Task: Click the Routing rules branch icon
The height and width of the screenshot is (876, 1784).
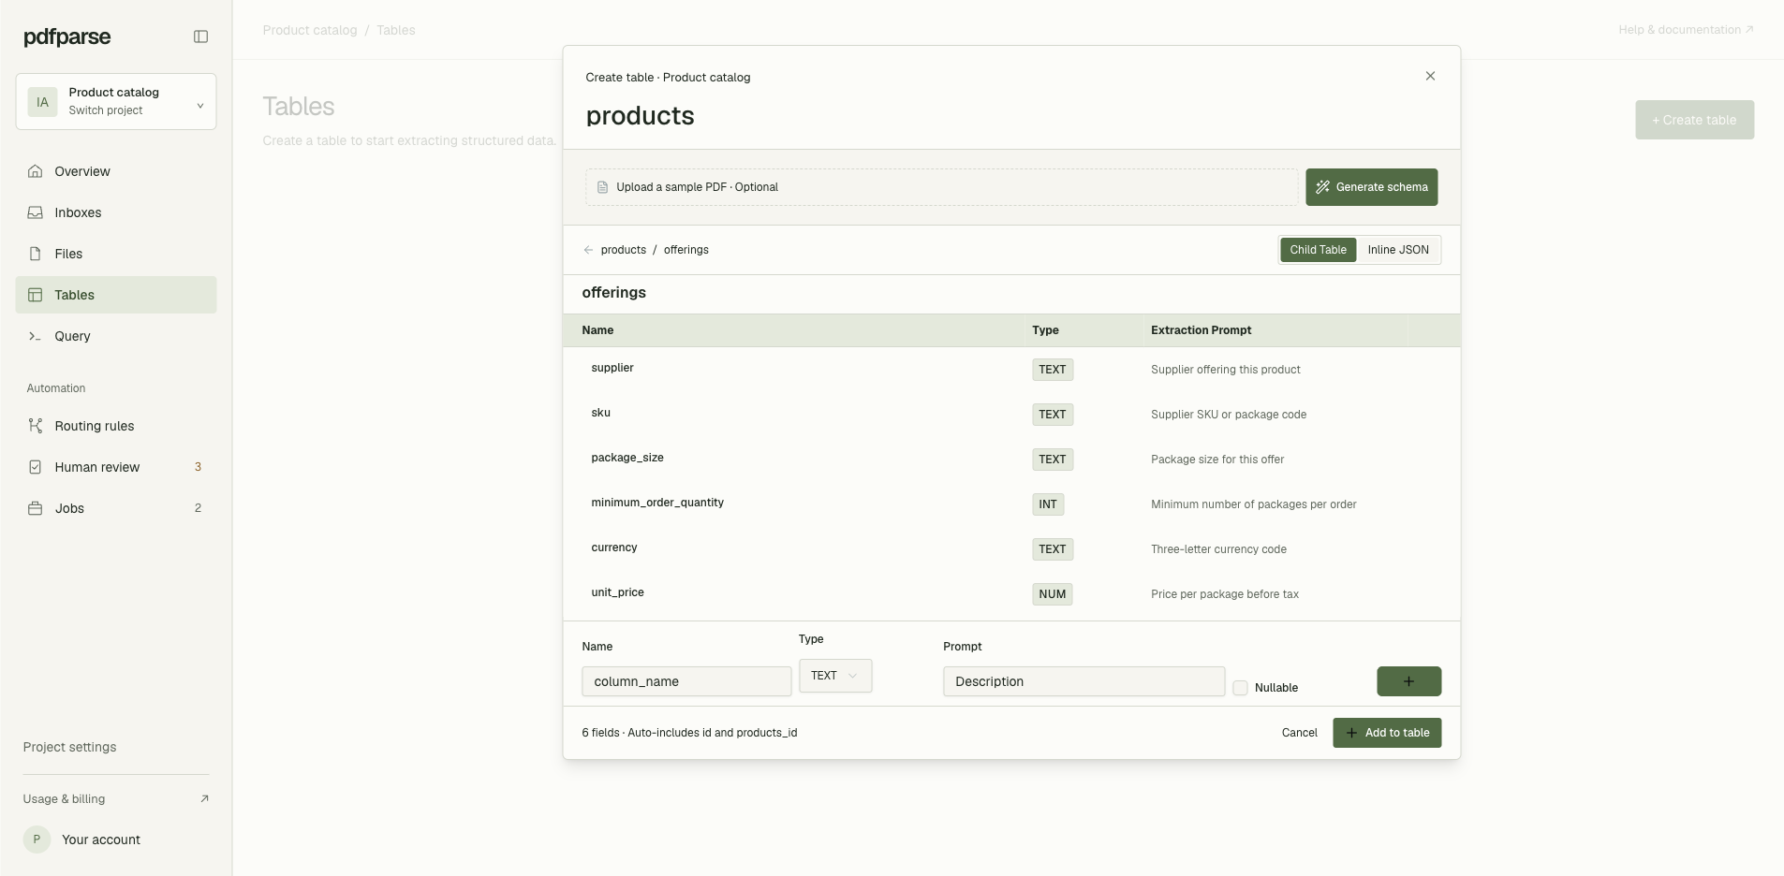Action: pos(36,426)
